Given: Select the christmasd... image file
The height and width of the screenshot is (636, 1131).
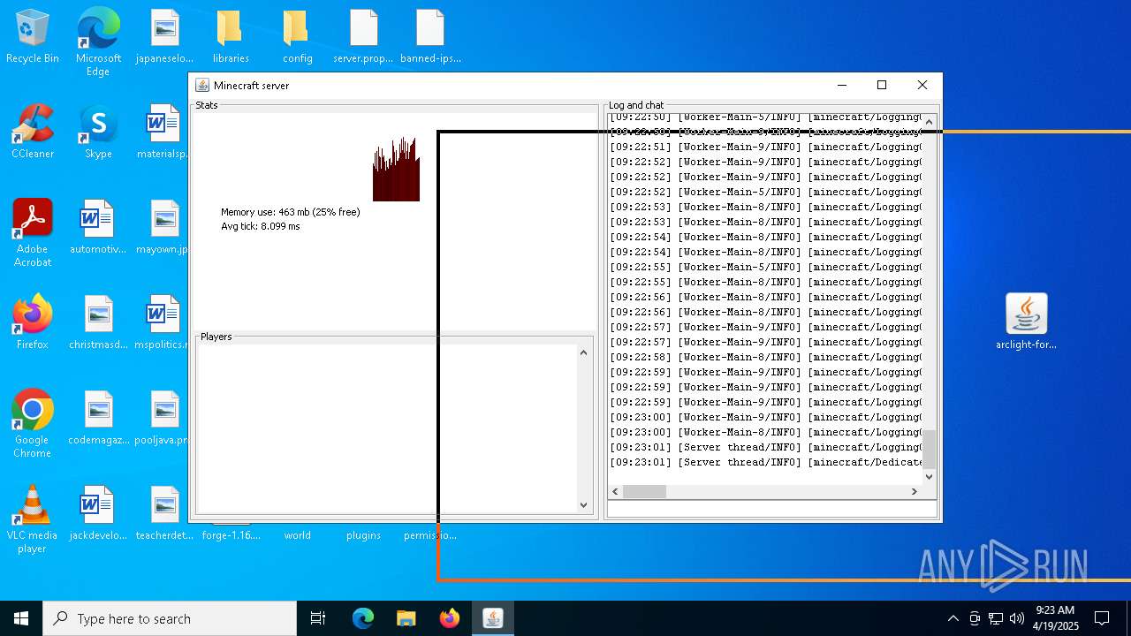Looking at the screenshot, I should [98, 322].
